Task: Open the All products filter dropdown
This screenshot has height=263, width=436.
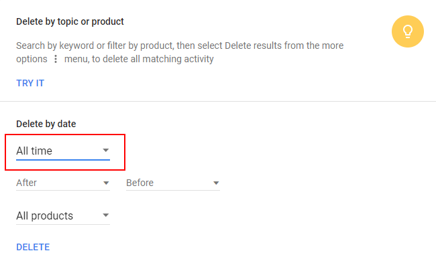Action: tap(63, 216)
